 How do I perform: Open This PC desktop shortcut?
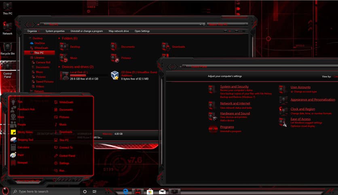(x=8, y=8)
